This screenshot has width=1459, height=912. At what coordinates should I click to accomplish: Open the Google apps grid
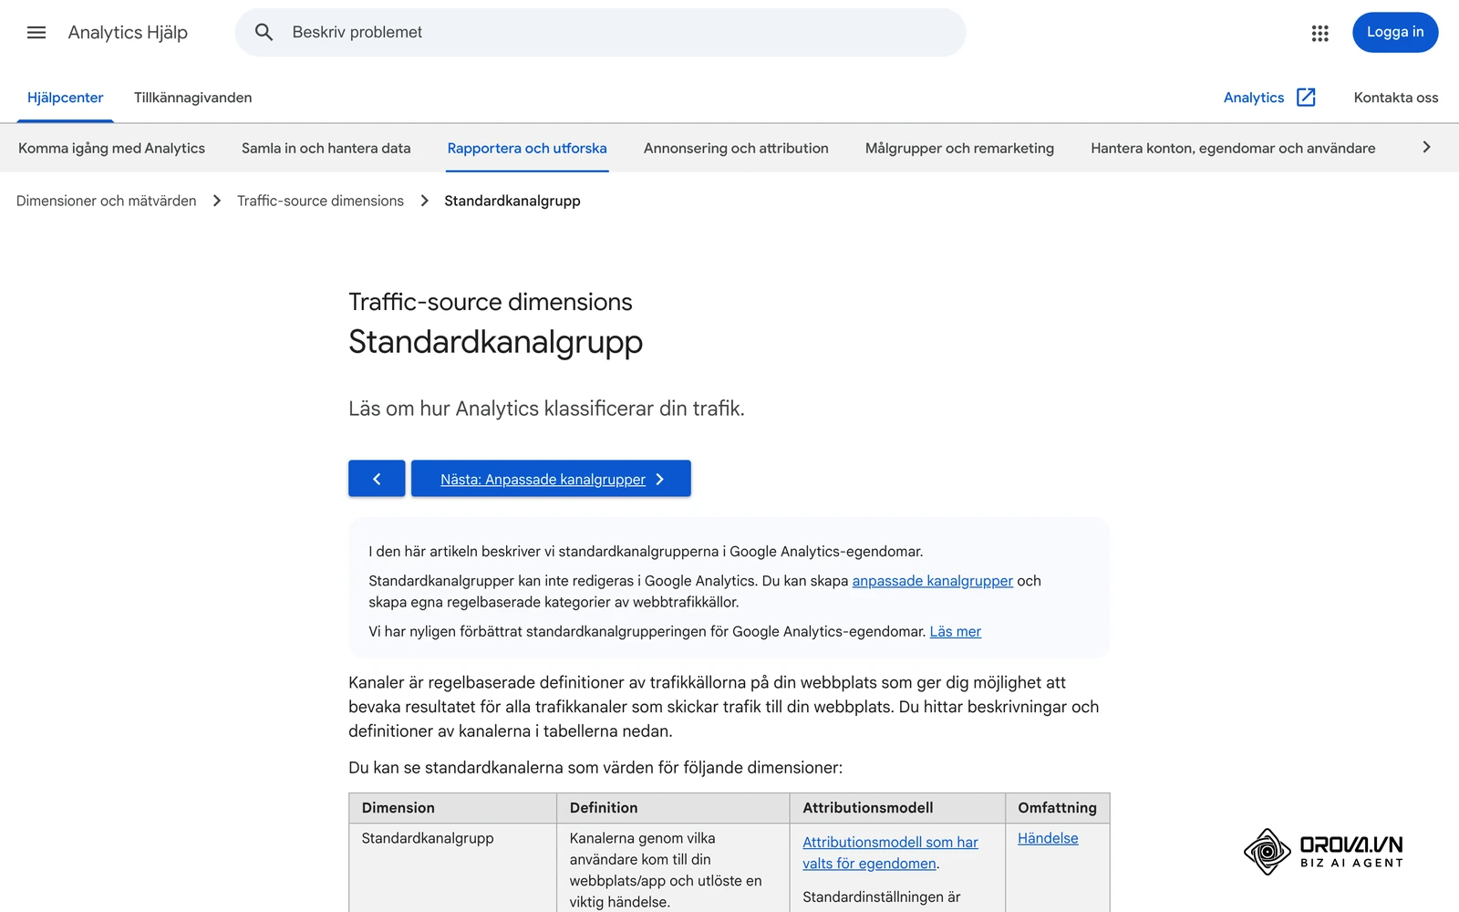click(1319, 33)
